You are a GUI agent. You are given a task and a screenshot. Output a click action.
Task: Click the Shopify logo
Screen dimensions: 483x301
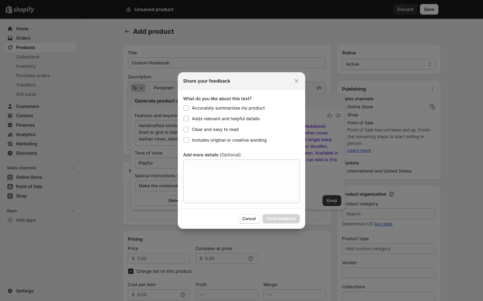point(20,9)
